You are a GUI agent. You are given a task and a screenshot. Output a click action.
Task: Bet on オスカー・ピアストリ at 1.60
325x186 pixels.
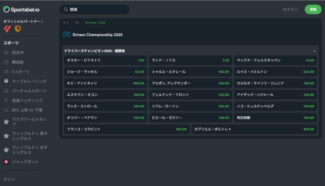click(x=105, y=60)
